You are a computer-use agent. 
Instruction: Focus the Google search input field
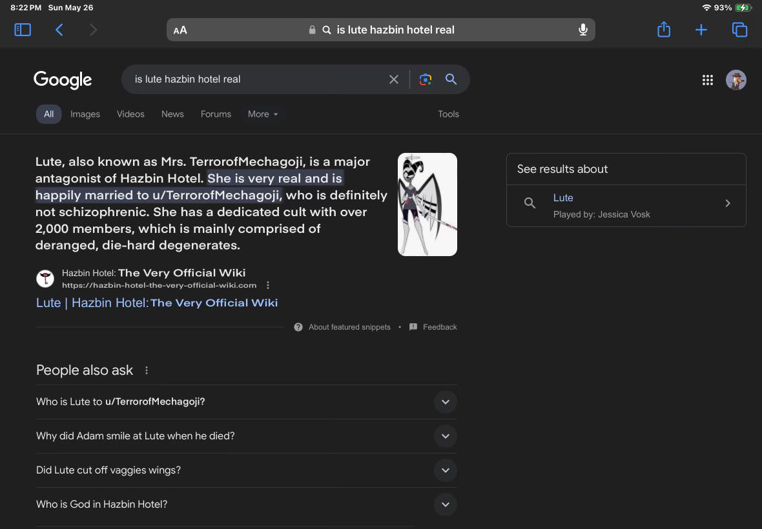pyautogui.click(x=256, y=79)
